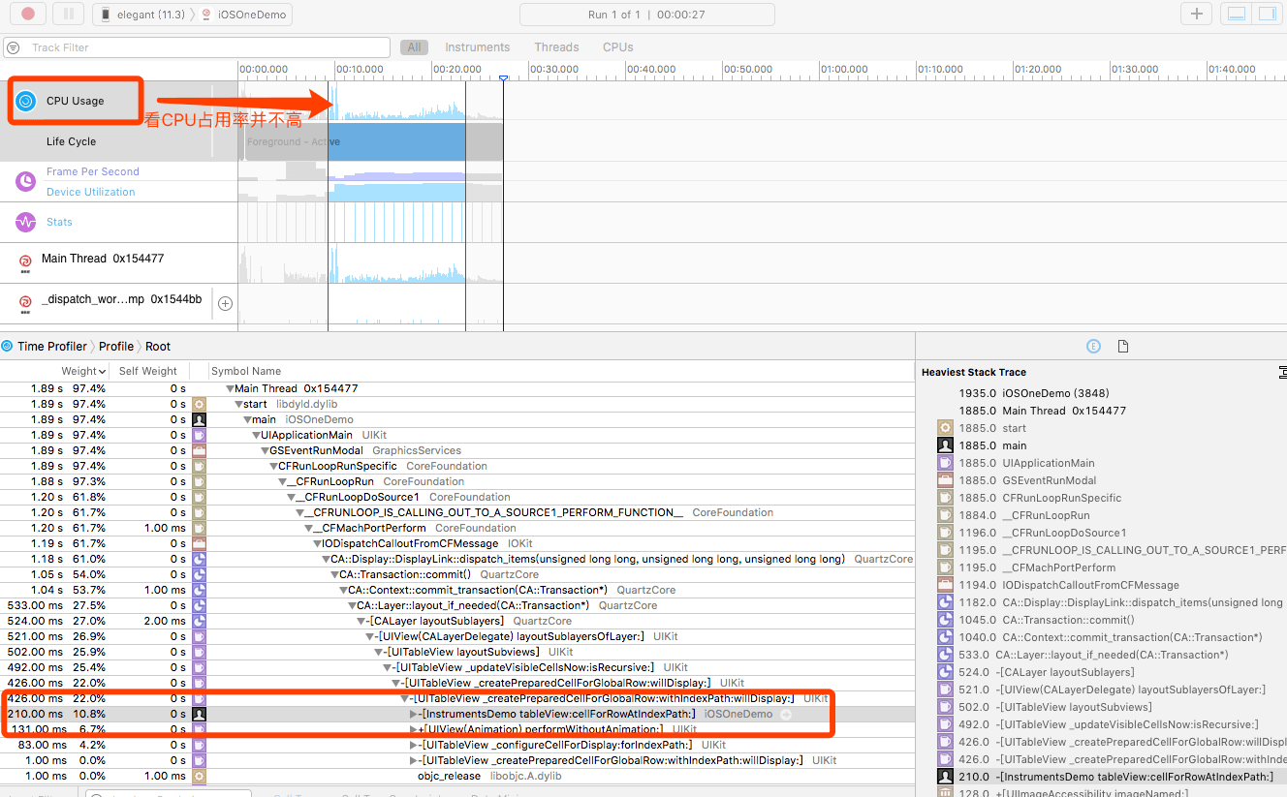Viewport: 1287px width, 797px height.
Task: Add track via plus next to _dispatch_worker thread
Action: coord(225,303)
